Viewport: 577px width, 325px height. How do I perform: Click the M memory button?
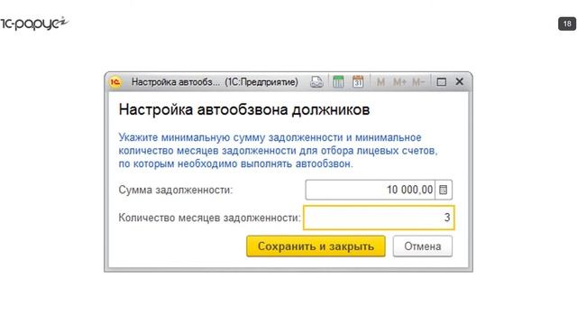pos(380,82)
